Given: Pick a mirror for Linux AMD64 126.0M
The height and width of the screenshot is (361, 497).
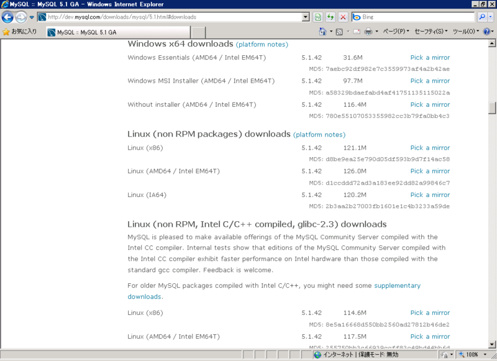Looking at the screenshot, I should (430, 171).
